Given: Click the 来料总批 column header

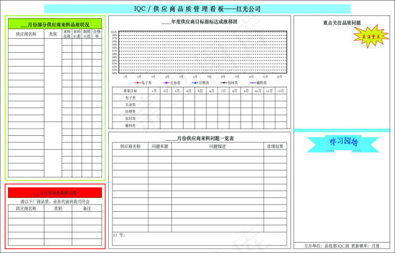Looking at the screenshot, I should click(67, 34).
